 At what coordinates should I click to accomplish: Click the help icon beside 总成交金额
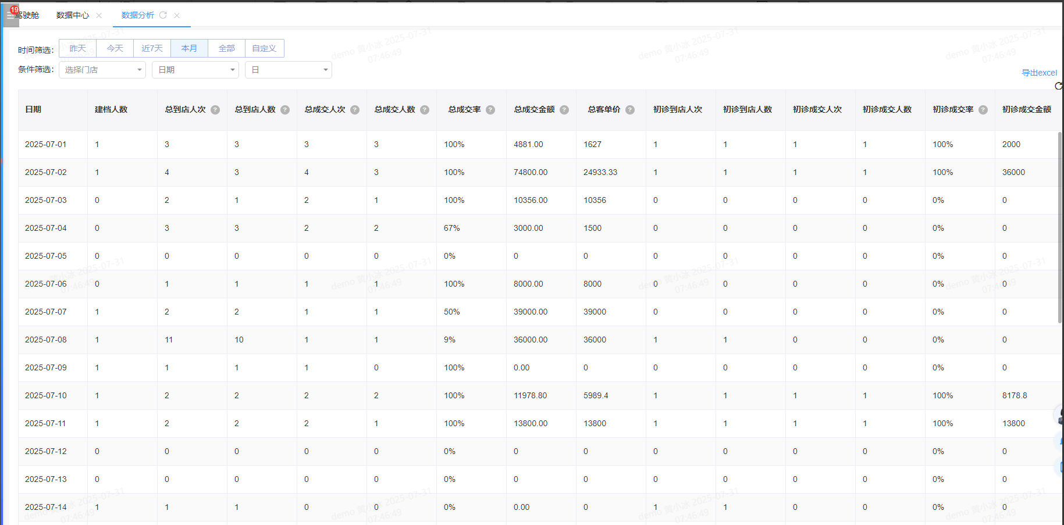click(564, 110)
